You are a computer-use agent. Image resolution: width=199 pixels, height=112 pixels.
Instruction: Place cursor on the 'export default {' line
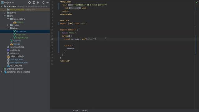(69, 30)
